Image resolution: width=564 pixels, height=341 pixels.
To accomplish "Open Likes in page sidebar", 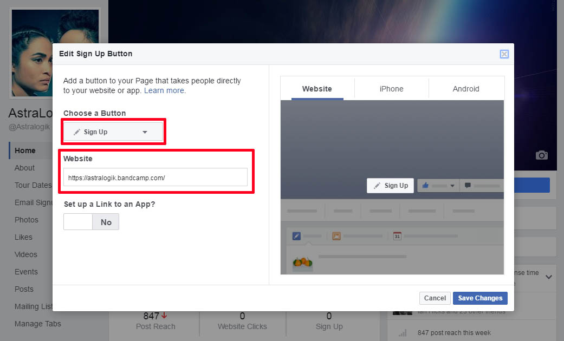I will coord(23,237).
